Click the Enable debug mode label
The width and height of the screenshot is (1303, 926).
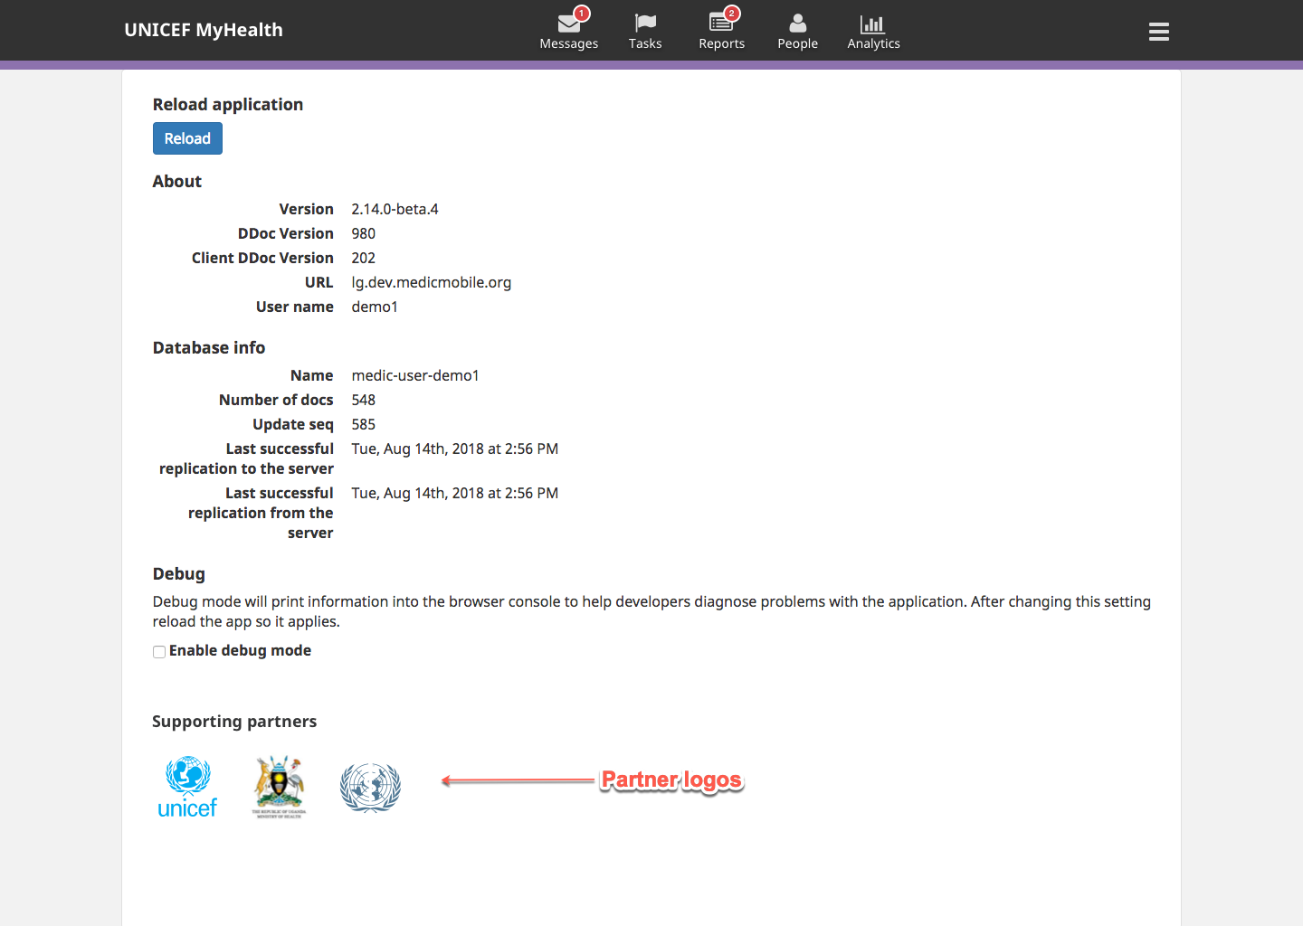(x=240, y=650)
